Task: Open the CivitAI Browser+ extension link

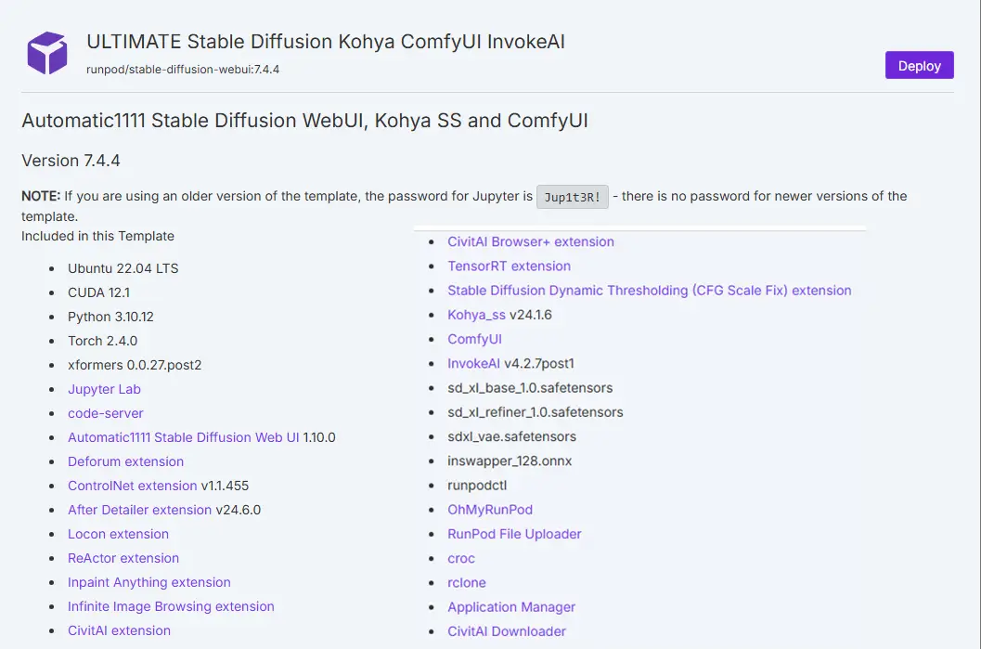Action: point(531,241)
